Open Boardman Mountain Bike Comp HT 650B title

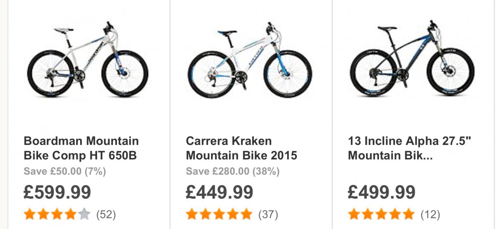(x=81, y=149)
